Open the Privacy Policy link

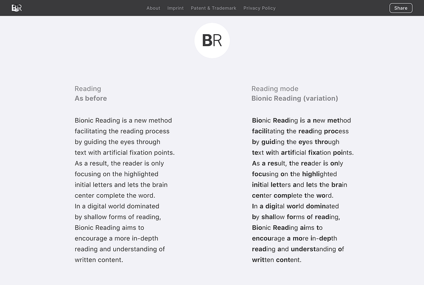tap(259, 8)
